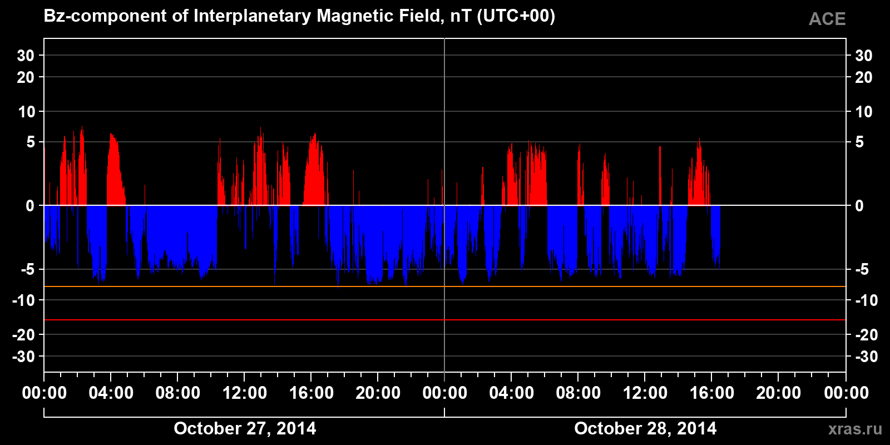Viewport: 890px width, 445px height.
Task: Click the left axis value 20
Action: (x=26, y=77)
